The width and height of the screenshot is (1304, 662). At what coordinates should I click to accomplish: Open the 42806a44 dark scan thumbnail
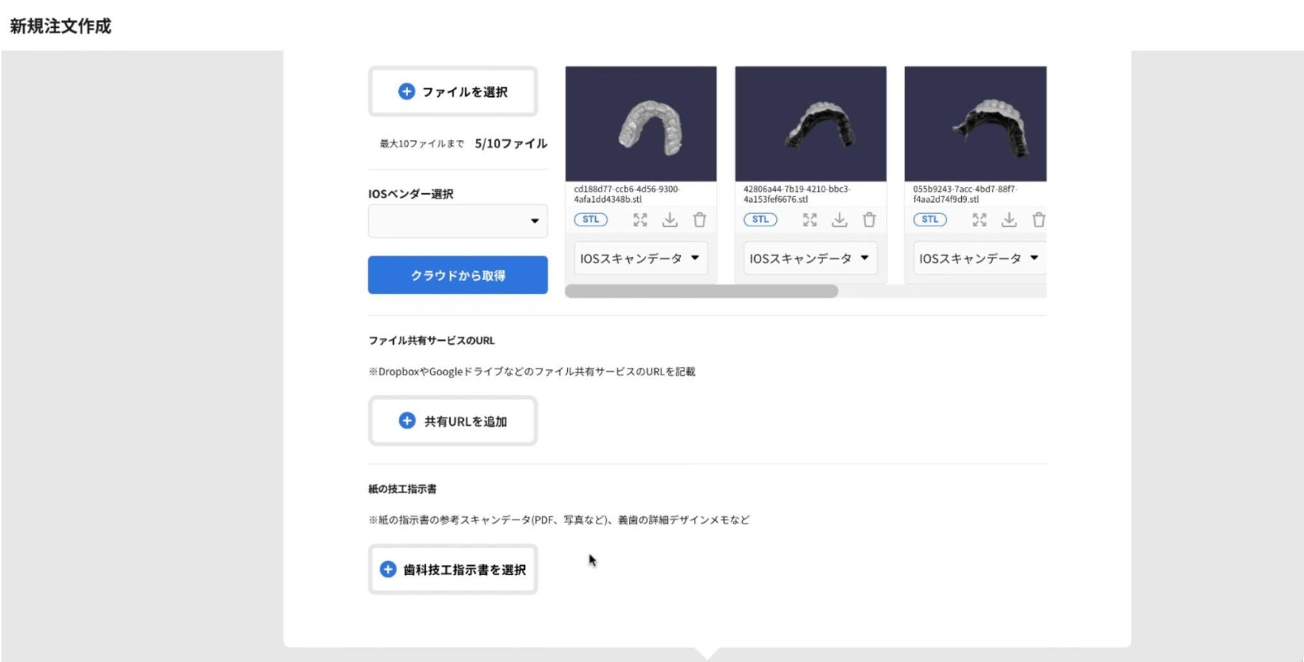click(811, 124)
